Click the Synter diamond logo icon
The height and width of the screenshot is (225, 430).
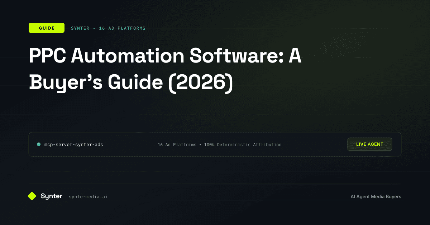click(x=32, y=196)
